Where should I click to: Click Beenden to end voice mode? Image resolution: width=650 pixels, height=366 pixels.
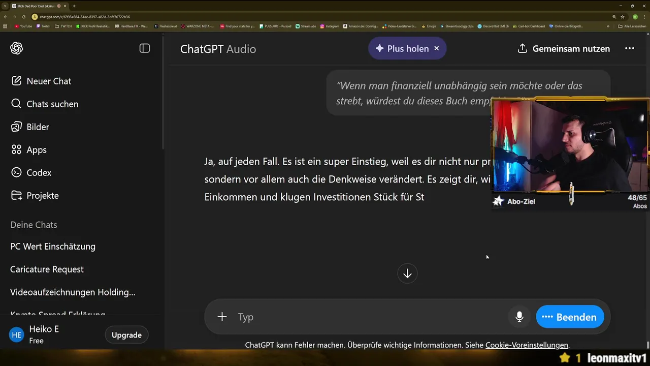pos(570,317)
